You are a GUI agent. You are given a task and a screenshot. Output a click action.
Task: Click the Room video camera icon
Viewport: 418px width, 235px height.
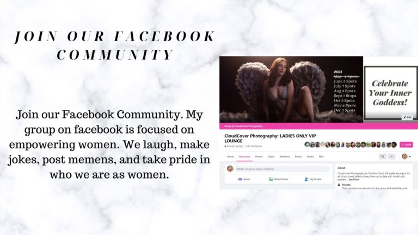click(240, 179)
